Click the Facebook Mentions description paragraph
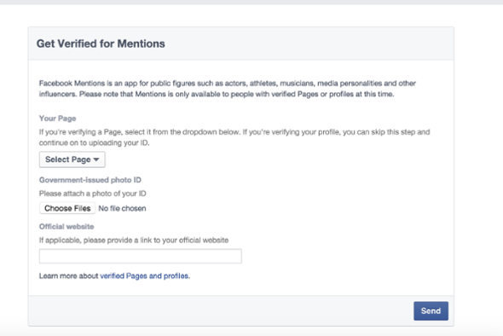 click(x=228, y=89)
